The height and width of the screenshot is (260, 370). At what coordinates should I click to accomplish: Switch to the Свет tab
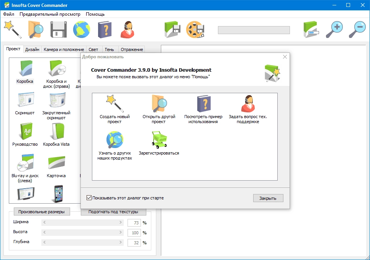[x=93, y=49]
